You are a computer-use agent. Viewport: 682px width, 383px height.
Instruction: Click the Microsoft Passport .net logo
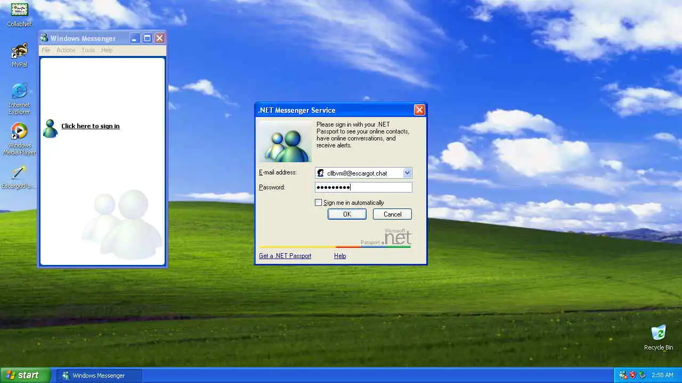(x=386, y=237)
